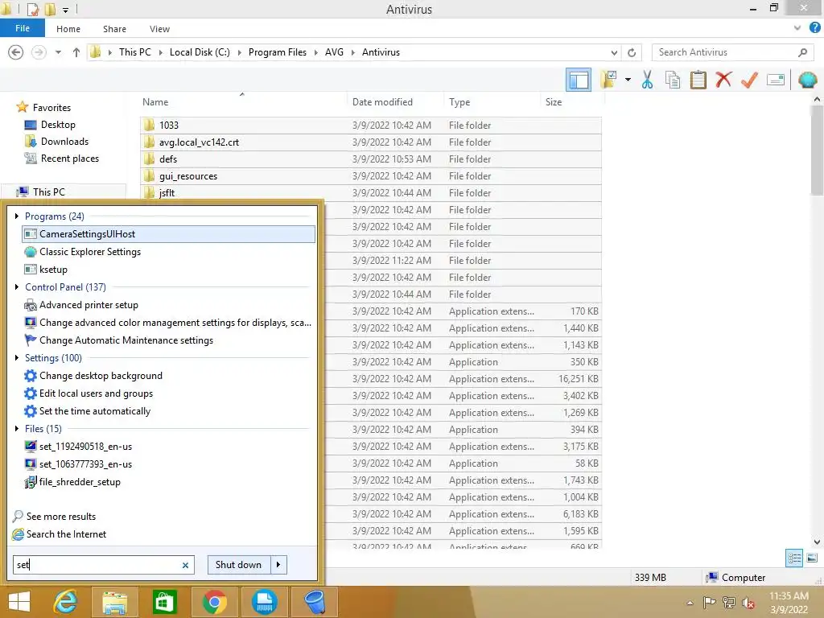The width and height of the screenshot is (824, 618).
Task: Click the red X Delete toolbar icon
Action: click(723, 80)
